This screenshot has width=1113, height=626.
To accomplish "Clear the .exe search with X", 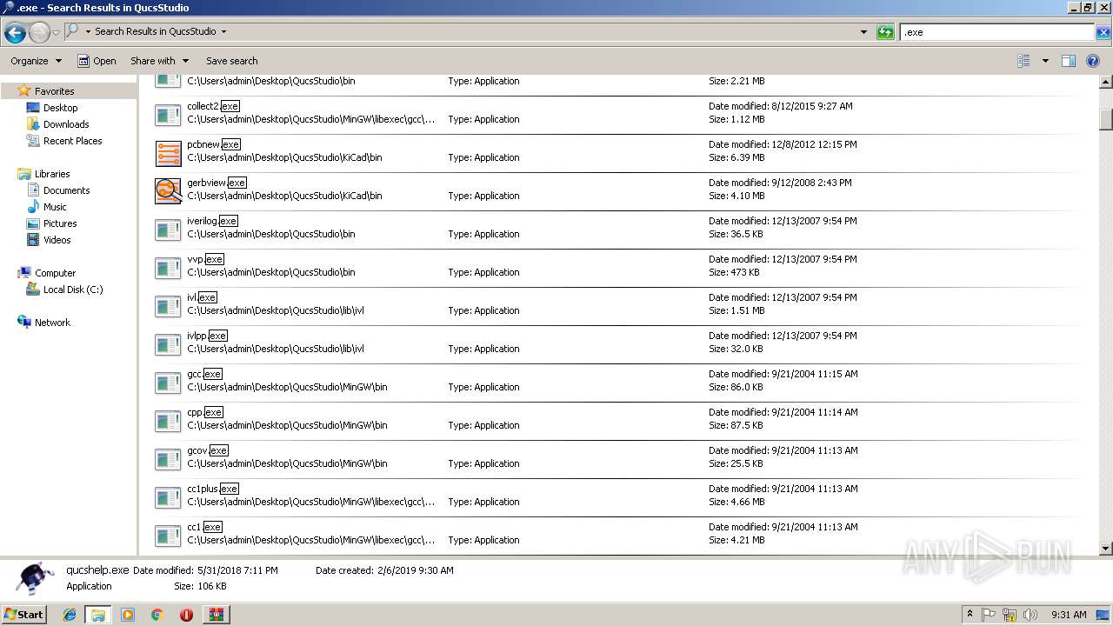I will pos(1103,32).
